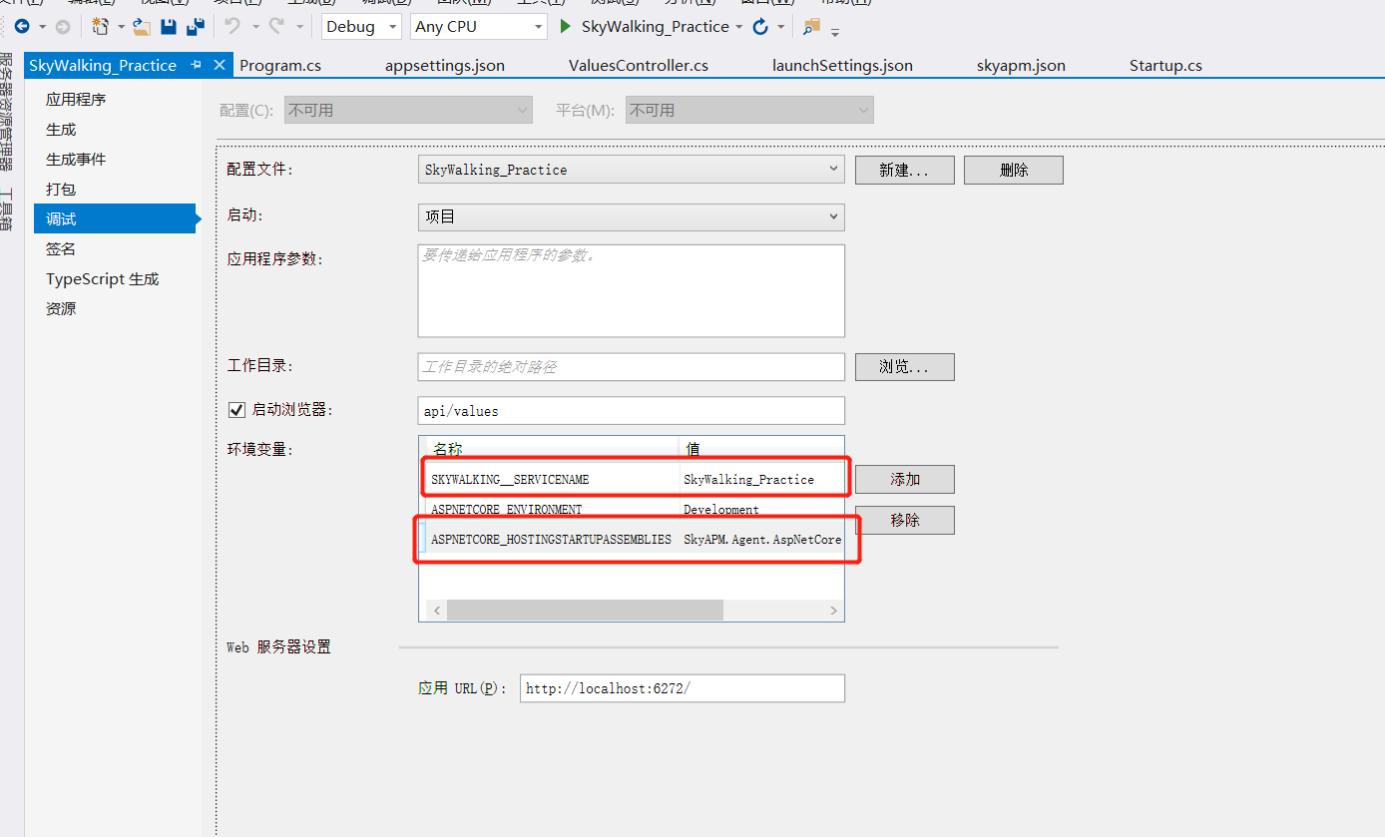Expand the Navigate Backward history dropdown arrow

[x=42, y=27]
